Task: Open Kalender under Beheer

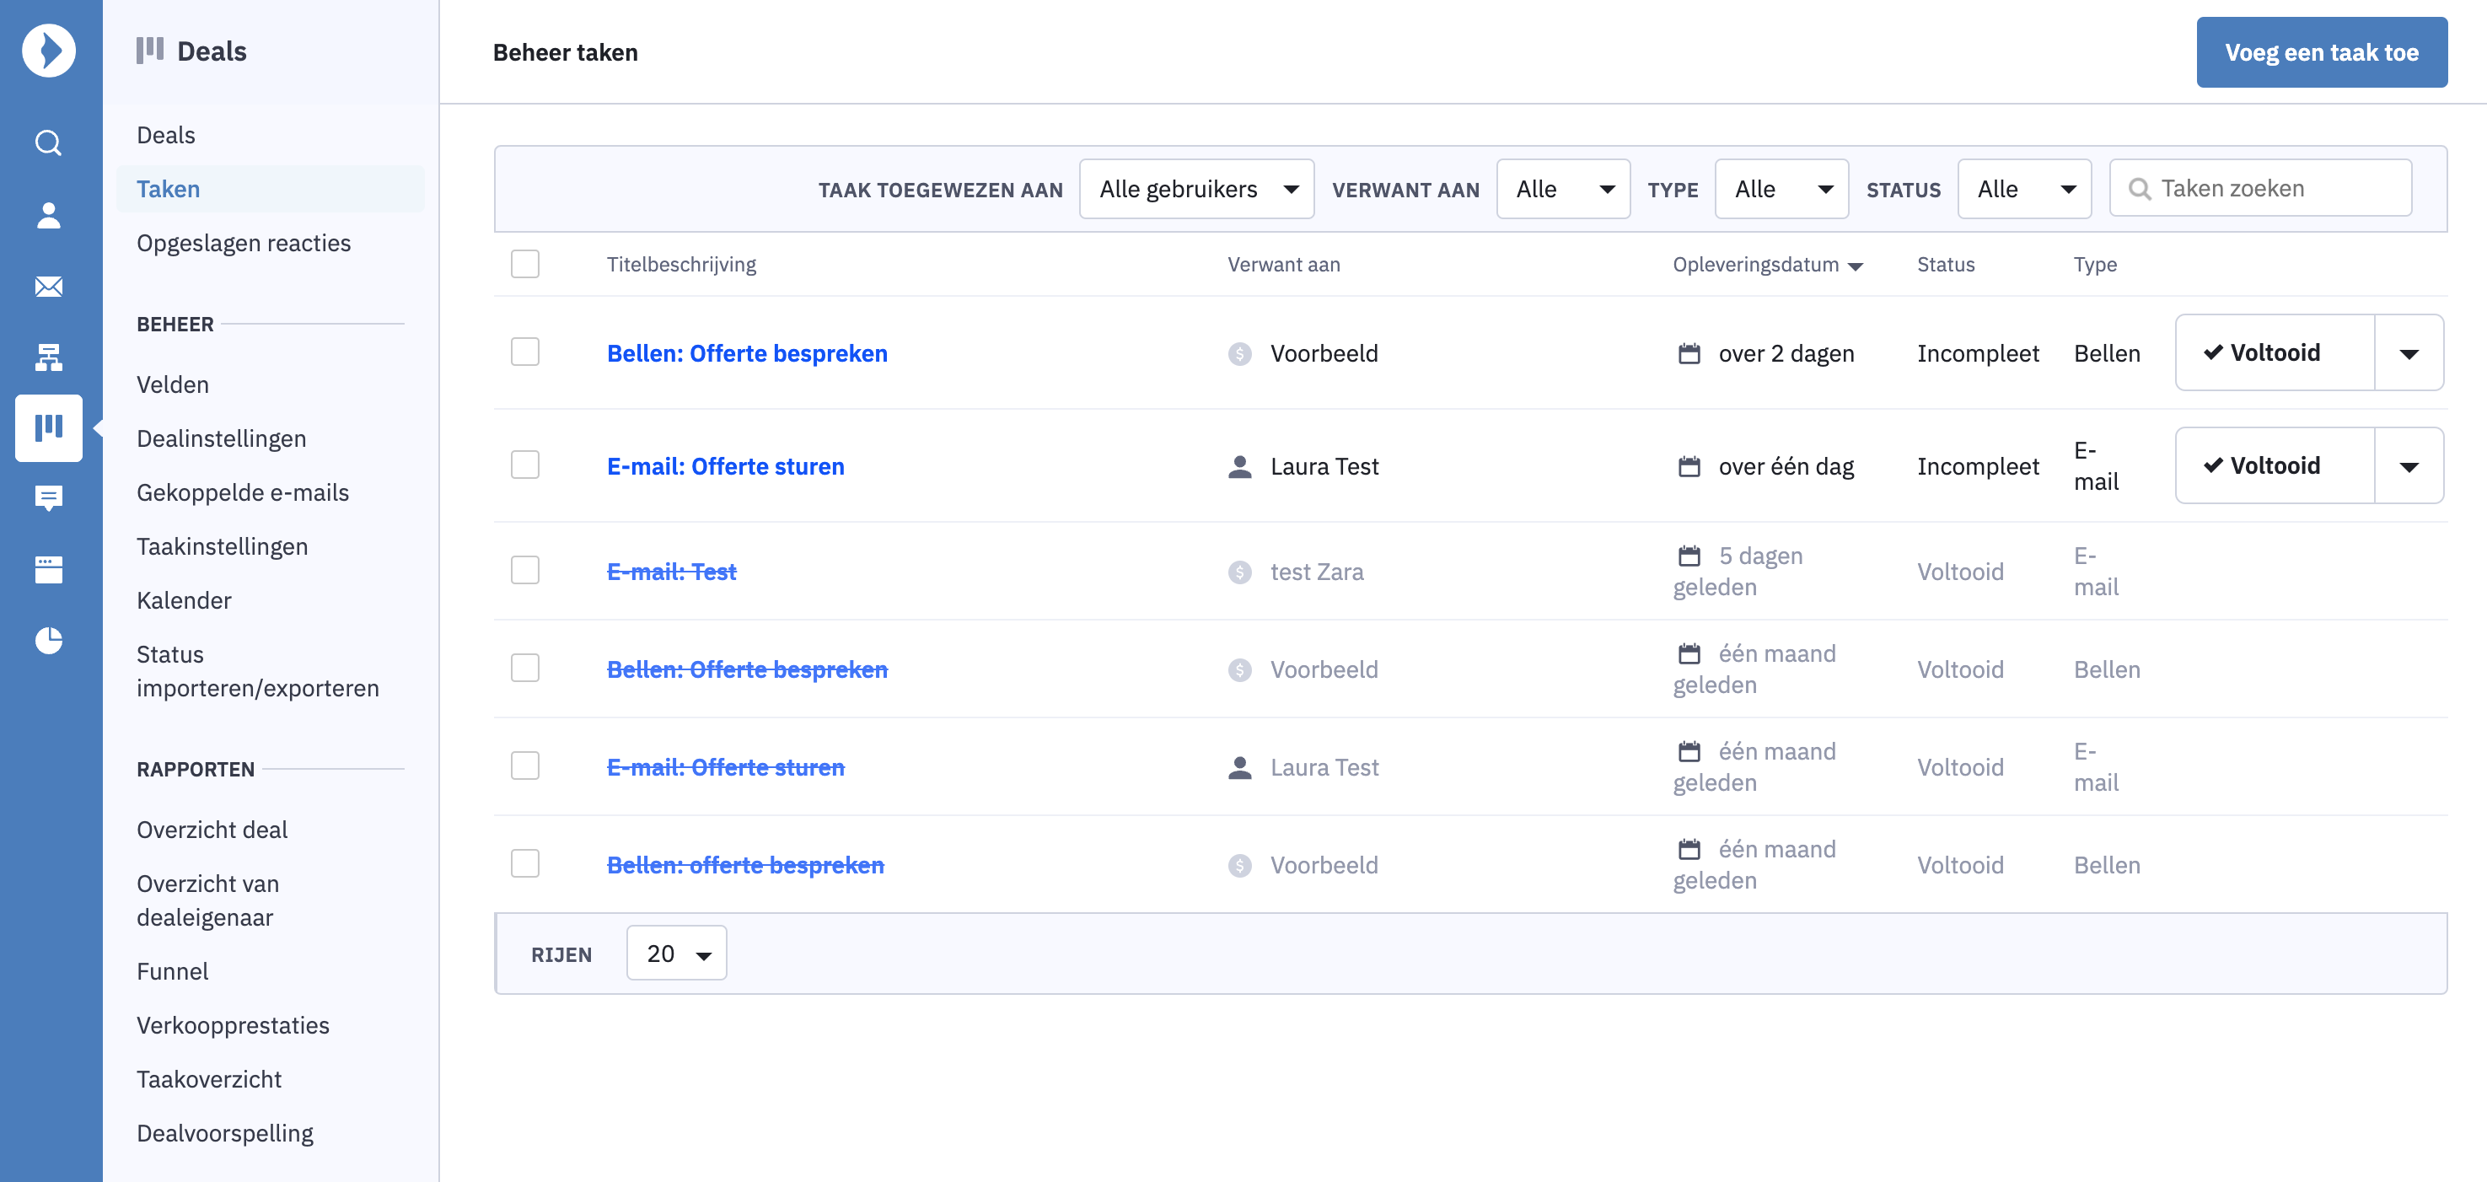Action: point(184,600)
